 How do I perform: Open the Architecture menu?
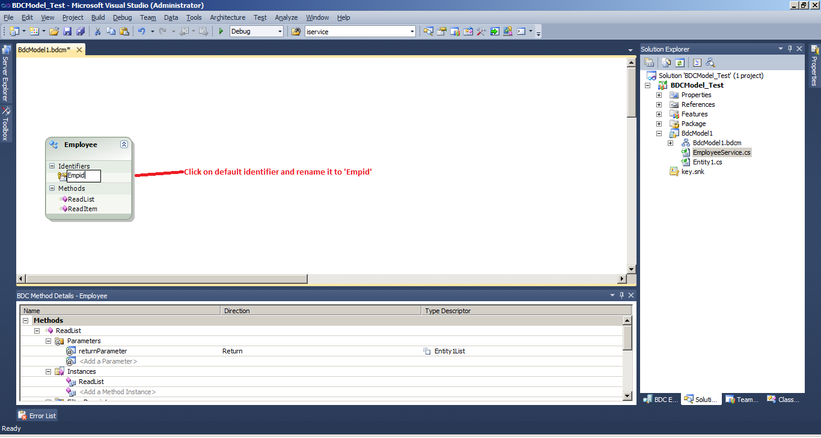click(227, 17)
